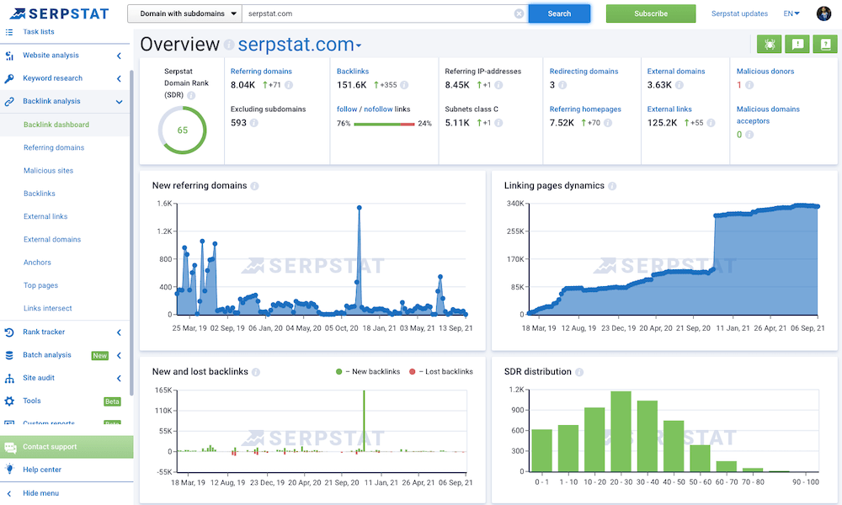Viewport: 842px width, 505px height.
Task: Open Malicious sites sidebar item
Action: click(48, 171)
